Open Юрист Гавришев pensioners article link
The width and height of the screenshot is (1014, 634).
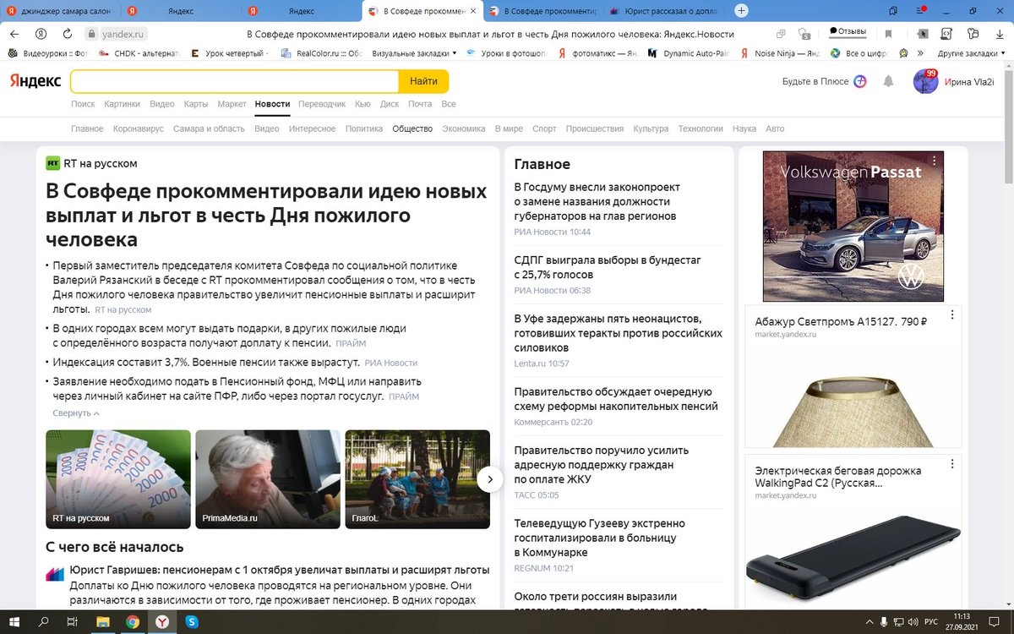point(280,570)
